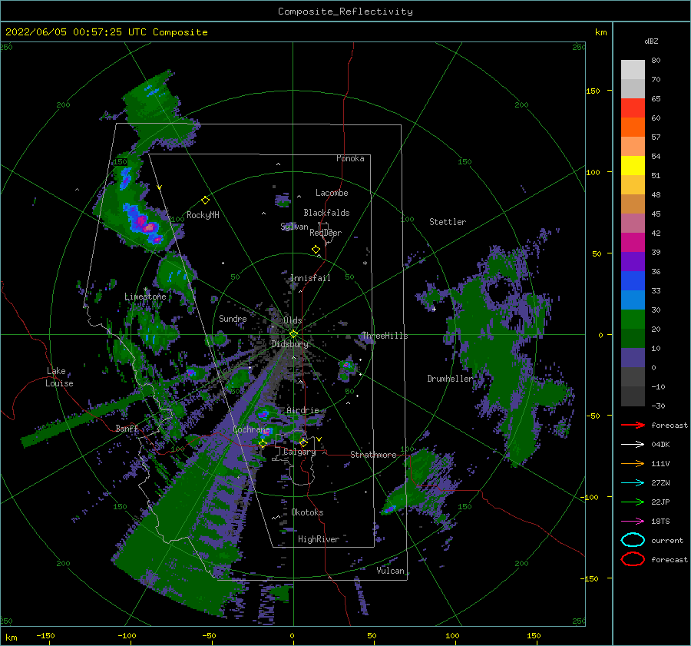Pick the dark gray -10 dBZ swatch
This screenshot has width=691, height=646.
tap(633, 396)
